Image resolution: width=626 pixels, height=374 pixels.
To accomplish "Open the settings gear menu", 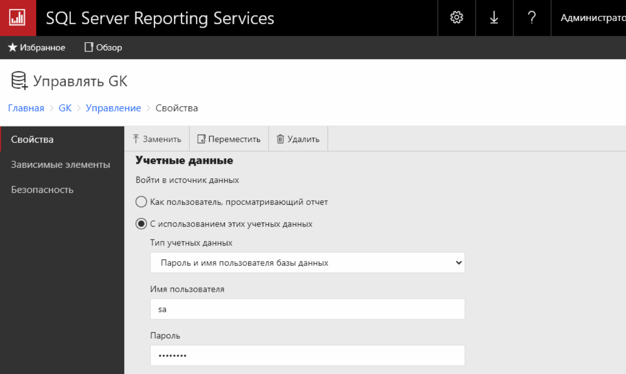I will (456, 18).
